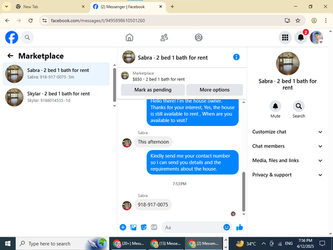
Task: Click More options button
Action: (x=214, y=90)
